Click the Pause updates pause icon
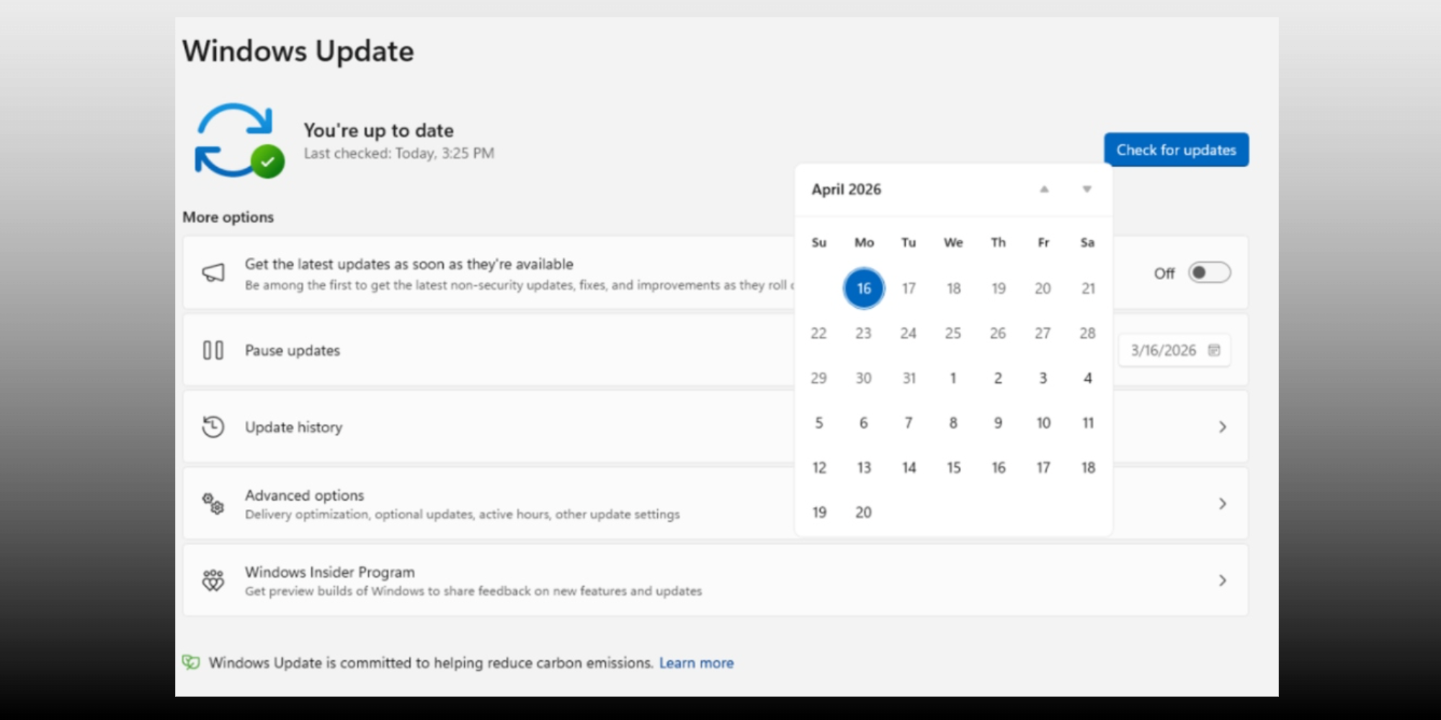Viewport: 1441px width, 720px height. (x=213, y=351)
